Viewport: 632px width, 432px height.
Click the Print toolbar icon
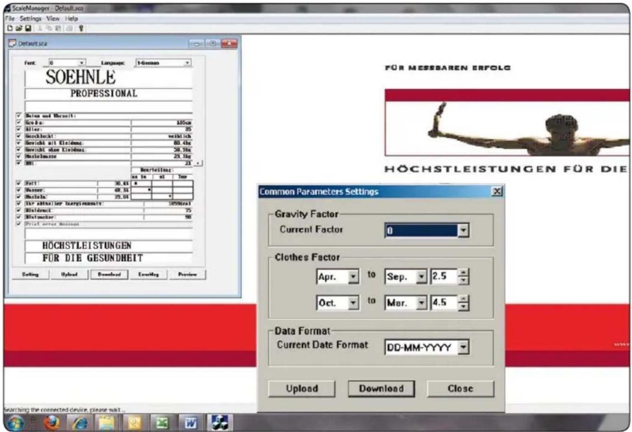[x=69, y=28]
